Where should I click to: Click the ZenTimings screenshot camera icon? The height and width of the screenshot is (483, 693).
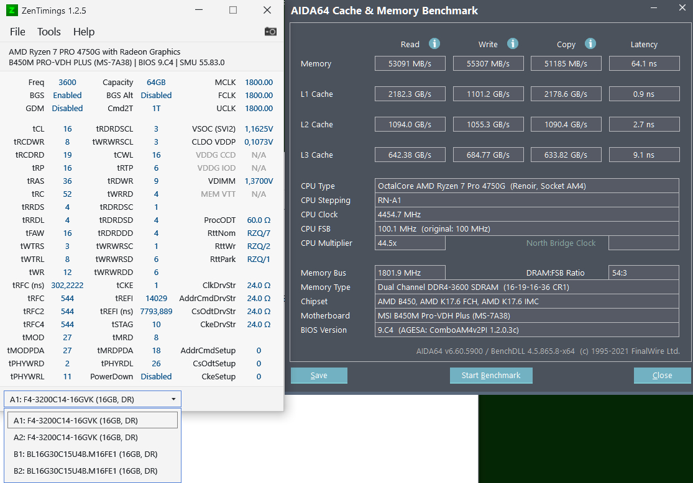pyautogui.click(x=270, y=31)
